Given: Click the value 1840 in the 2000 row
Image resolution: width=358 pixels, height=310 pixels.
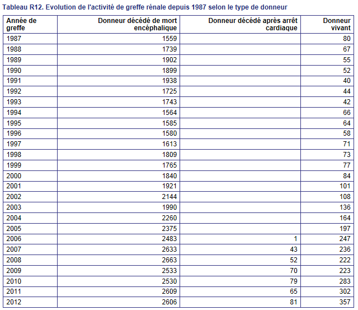Looking at the screenshot, I should click(x=169, y=175).
